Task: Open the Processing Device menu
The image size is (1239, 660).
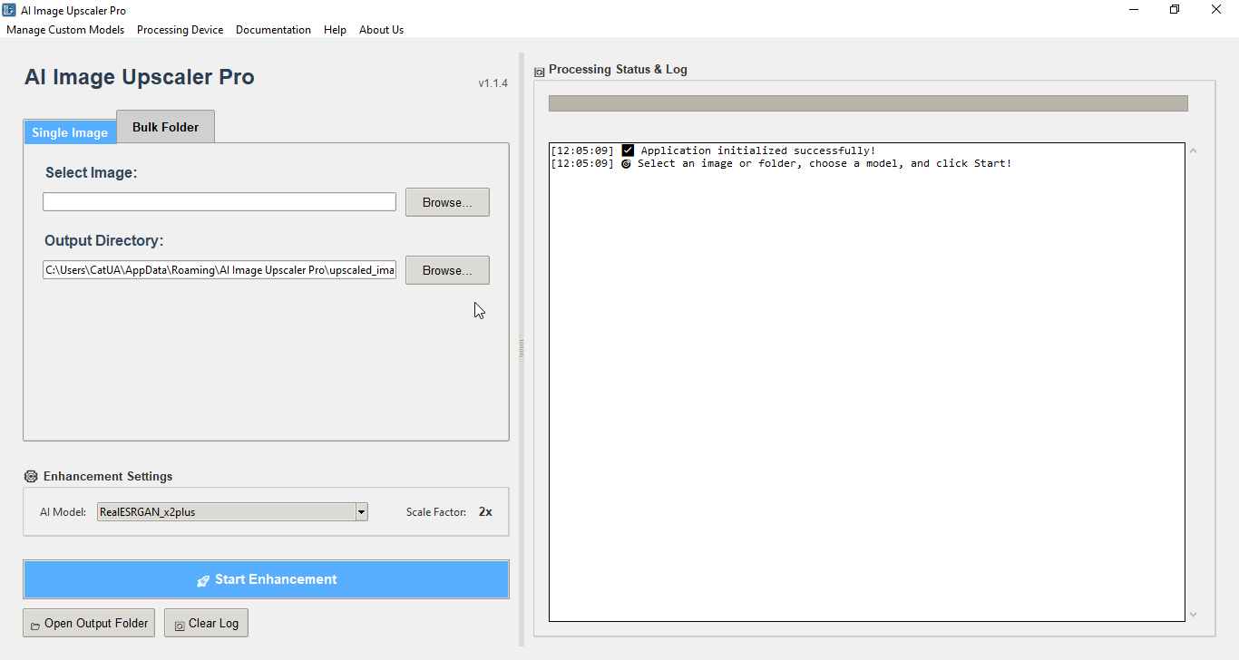Action: 180,30
